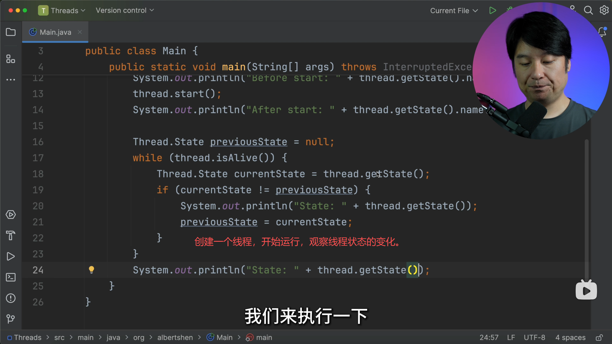This screenshot has height=344, width=612.
Task: Open the Terminal tool window
Action: (x=11, y=277)
